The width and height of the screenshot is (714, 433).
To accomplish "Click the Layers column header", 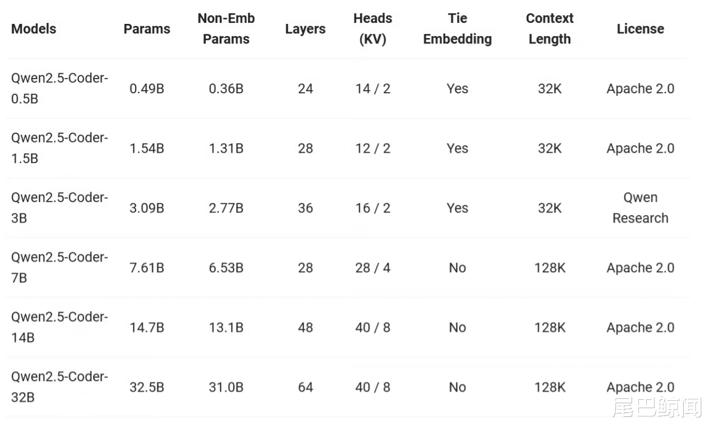I will tap(305, 29).
